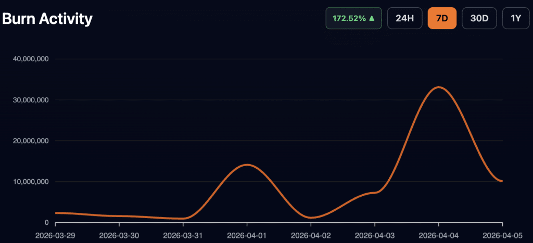
Task: Switch chart to 30D view
Action: click(x=479, y=18)
